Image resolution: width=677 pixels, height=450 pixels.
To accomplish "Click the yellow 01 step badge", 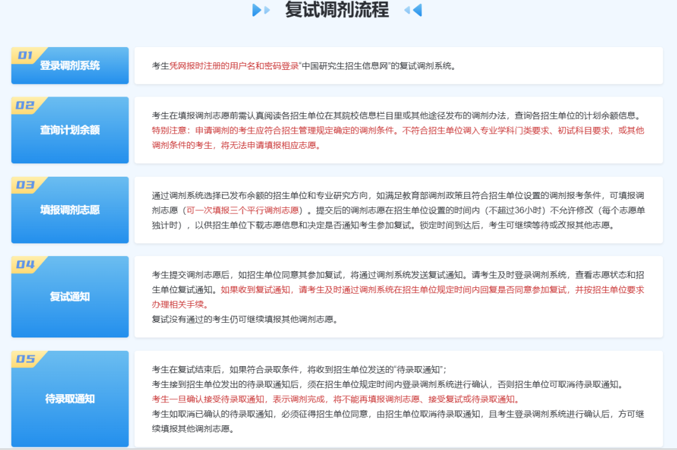I will 27,55.
